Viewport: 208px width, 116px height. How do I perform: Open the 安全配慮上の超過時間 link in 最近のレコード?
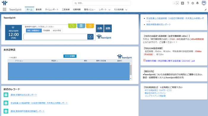pyautogui.click(x=39, y=103)
